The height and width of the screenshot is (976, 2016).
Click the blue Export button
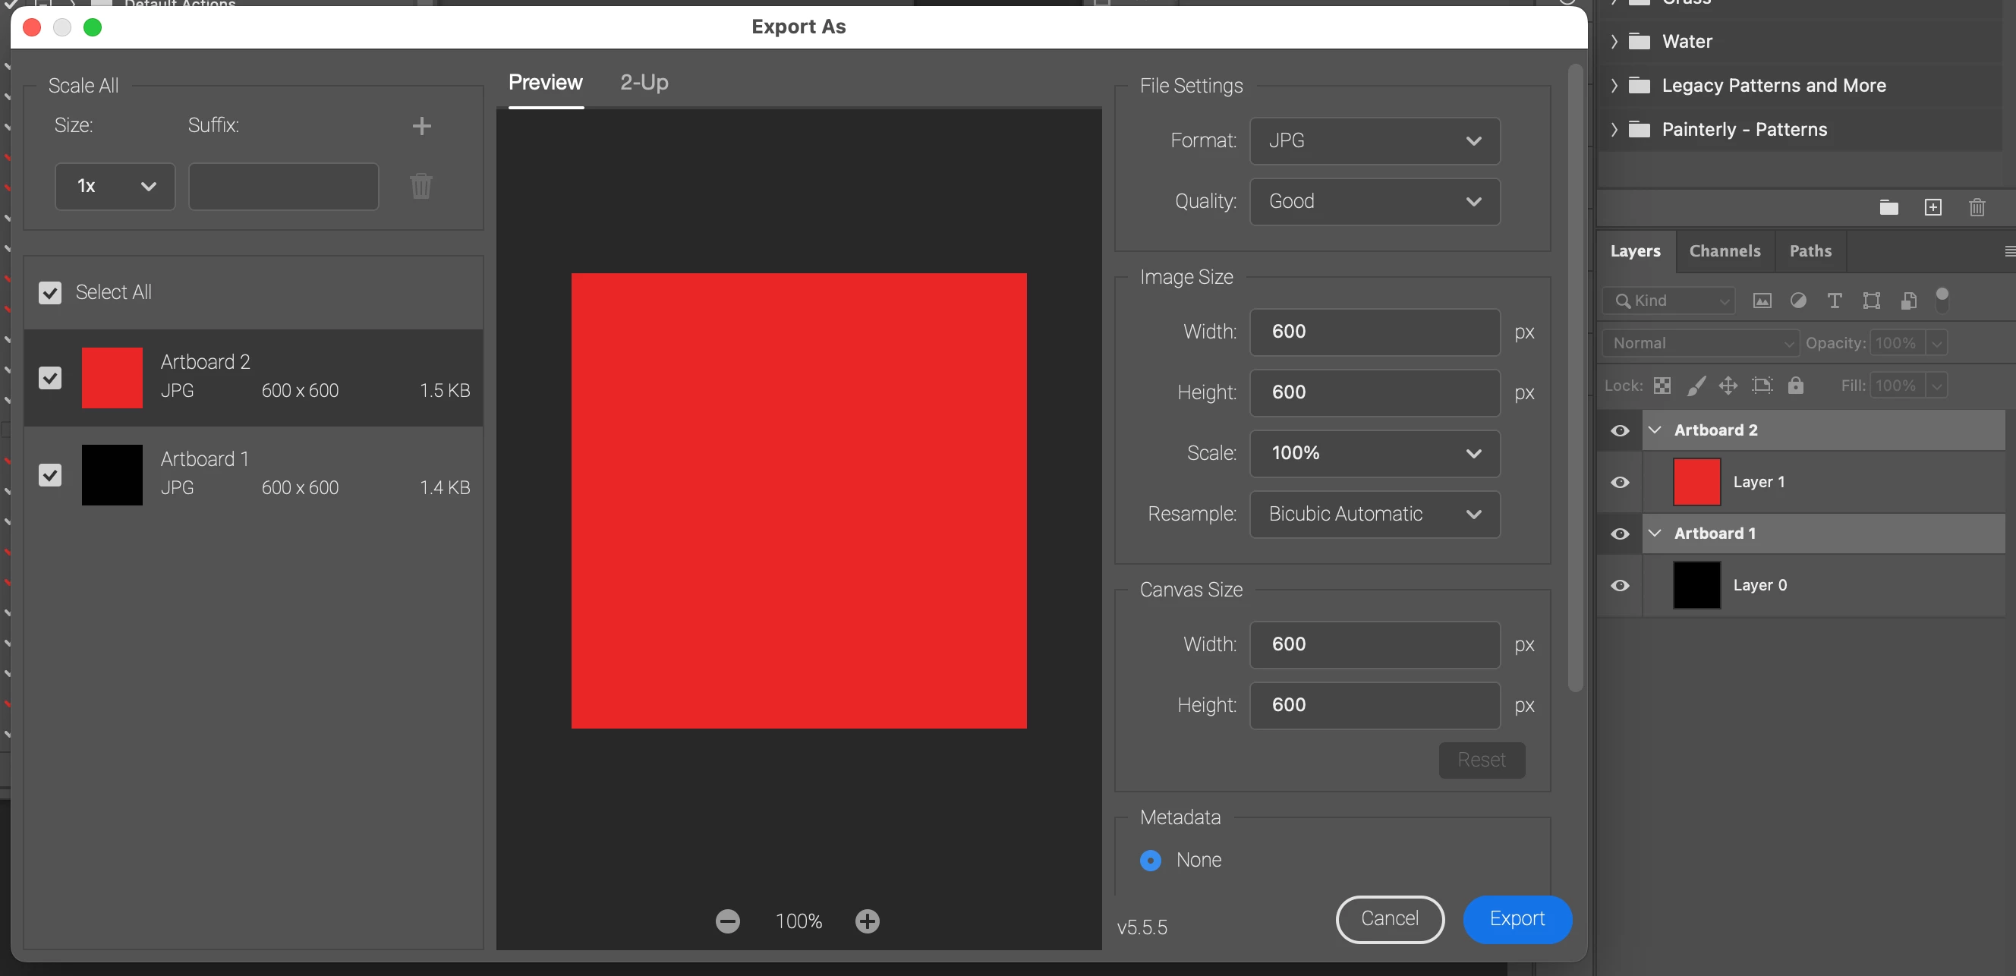pyautogui.click(x=1517, y=919)
